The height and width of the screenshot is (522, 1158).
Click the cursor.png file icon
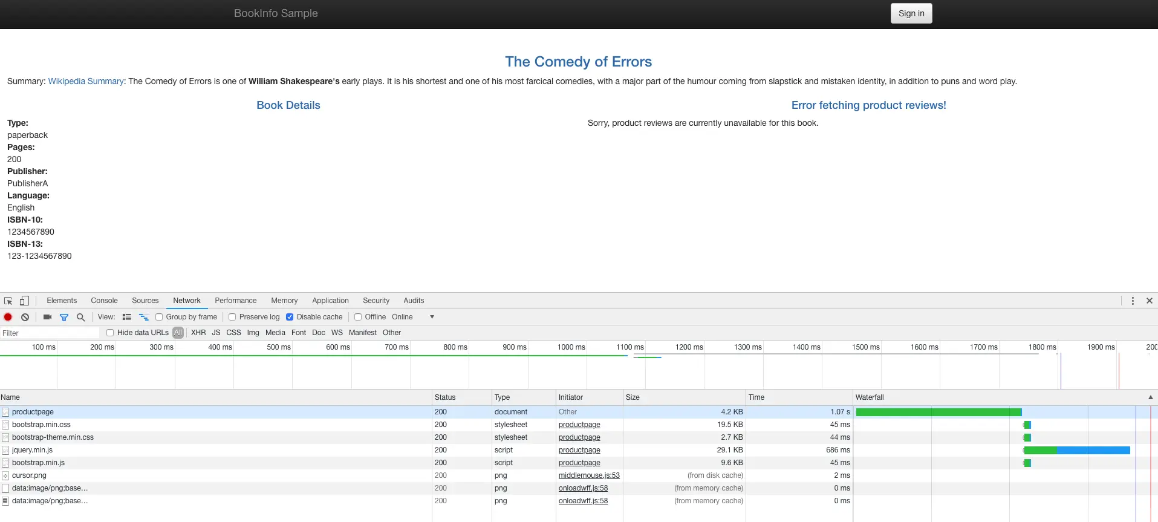(5, 475)
